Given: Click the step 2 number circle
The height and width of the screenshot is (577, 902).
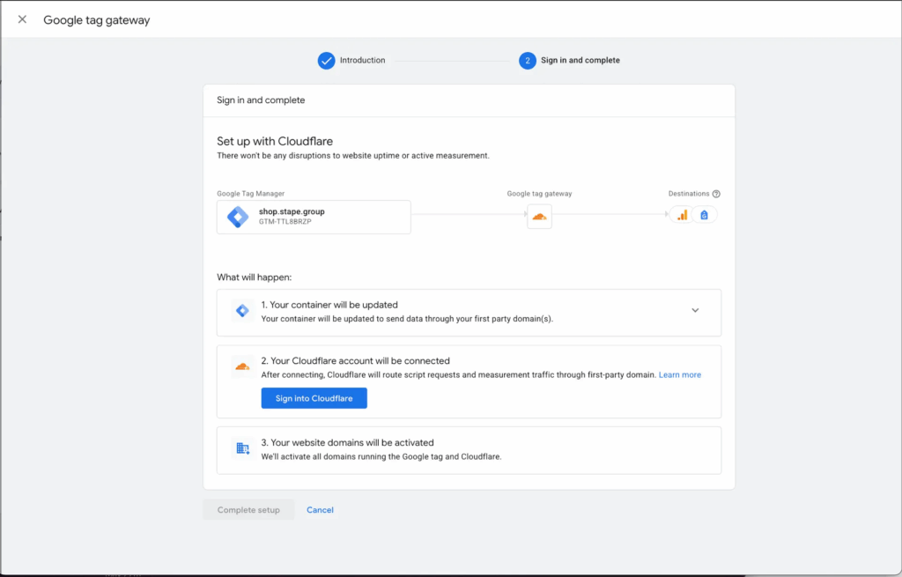Looking at the screenshot, I should (527, 61).
